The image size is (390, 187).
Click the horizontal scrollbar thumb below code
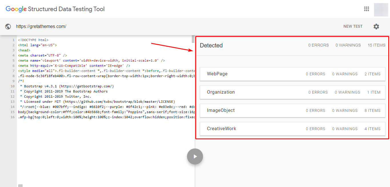pyautogui.click(x=20, y=186)
